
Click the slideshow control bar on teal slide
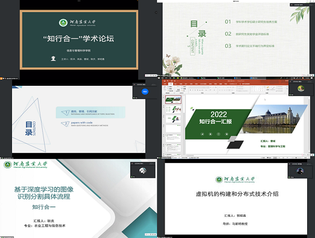tap(151, 234)
